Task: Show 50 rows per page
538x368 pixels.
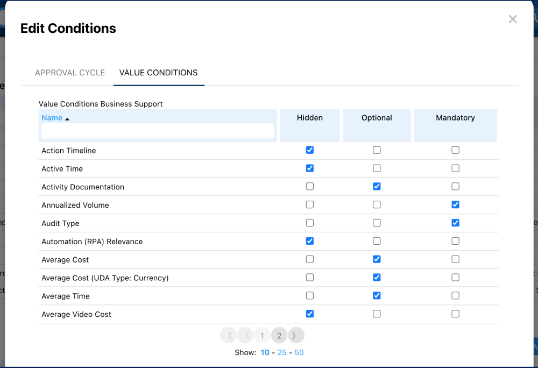Action: tap(299, 353)
